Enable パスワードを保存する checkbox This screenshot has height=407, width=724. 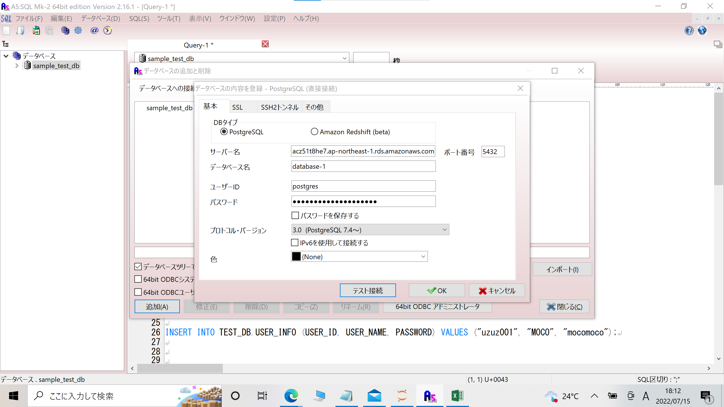(295, 215)
